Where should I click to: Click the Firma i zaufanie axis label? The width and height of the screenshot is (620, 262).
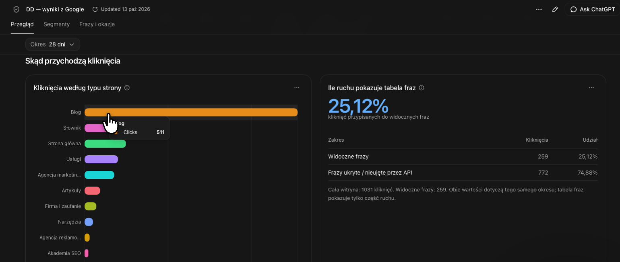coord(63,206)
